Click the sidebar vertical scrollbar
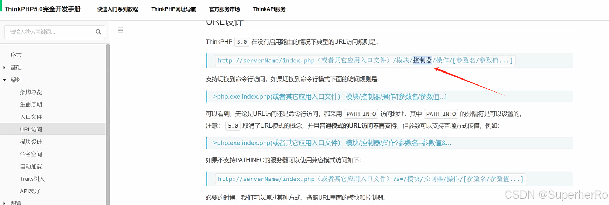 pos(108,124)
